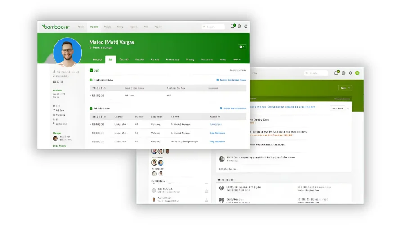Select the active Job profile tab
Image resolution: width=400 pixels, height=225 pixels.
[x=110, y=59]
